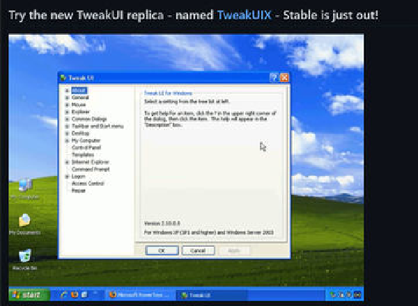Viewport: 418px width, 306px height.
Task: Select the Recycle Bin desktop icon
Action: coord(25,259)
